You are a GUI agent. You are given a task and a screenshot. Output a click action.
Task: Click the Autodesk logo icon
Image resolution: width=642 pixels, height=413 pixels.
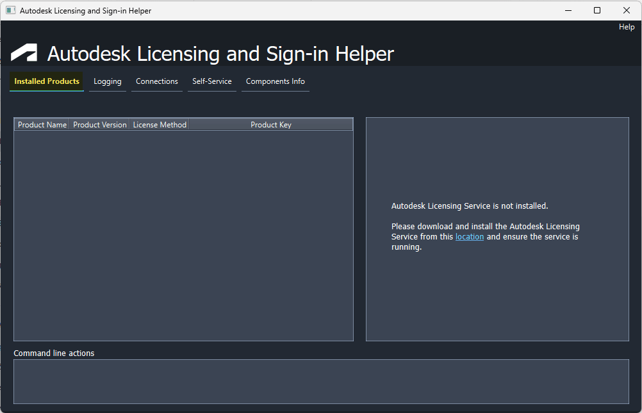(24, 53)
